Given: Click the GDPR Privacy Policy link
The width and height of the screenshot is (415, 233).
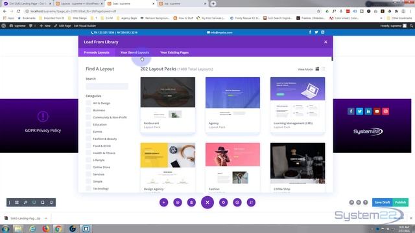Looking at the screenshot, I should (43, 130).
